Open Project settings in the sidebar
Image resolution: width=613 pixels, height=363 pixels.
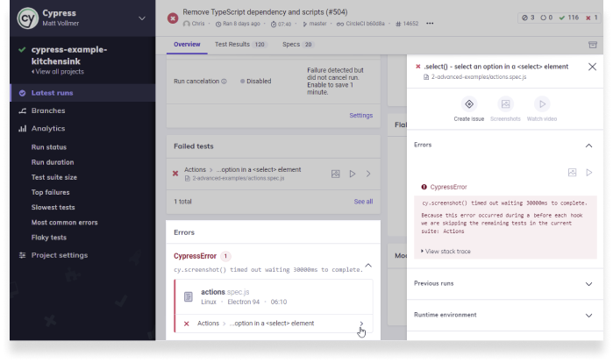tap(60, 255)
